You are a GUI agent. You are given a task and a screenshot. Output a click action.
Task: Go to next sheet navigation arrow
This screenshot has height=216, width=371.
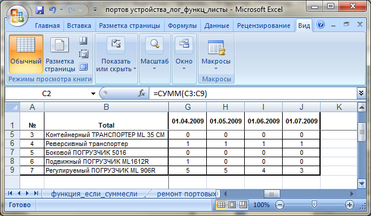coord(27,193)
